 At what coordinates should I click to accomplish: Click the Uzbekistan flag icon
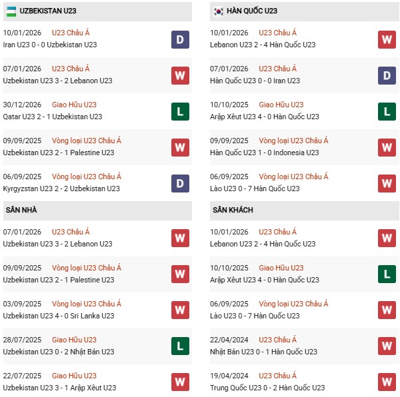11,11
